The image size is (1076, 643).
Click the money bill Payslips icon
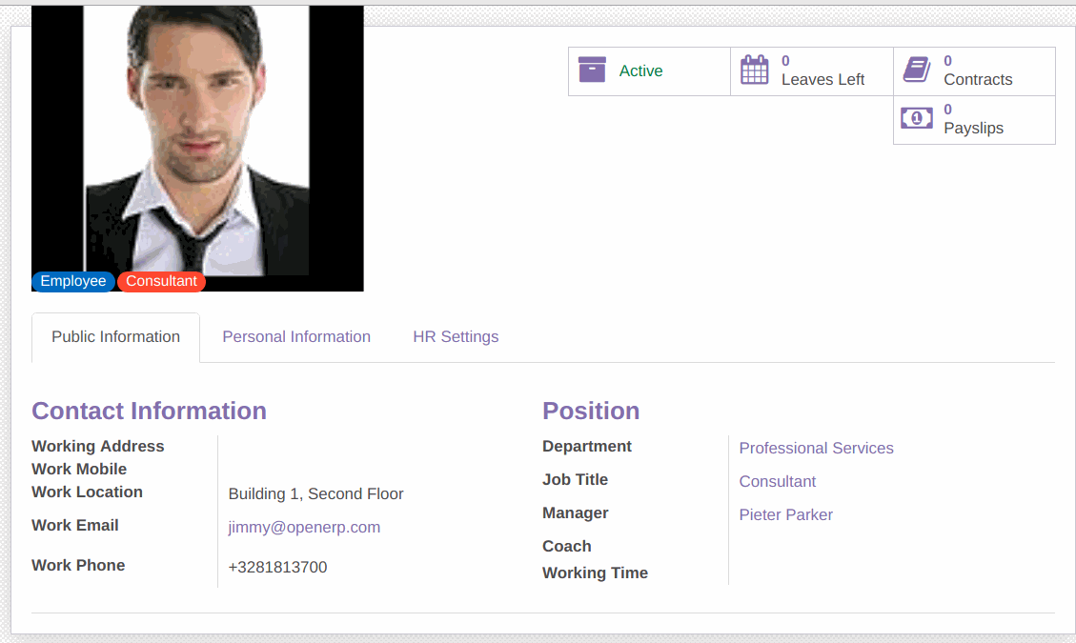(x=917, y=119)
